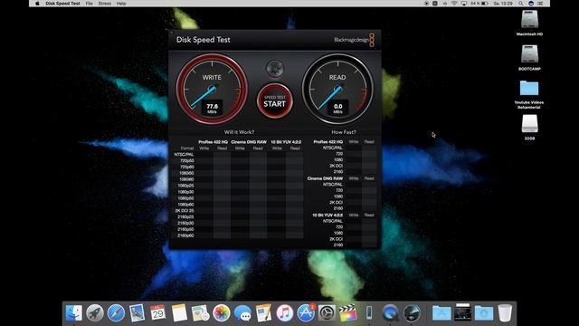Image resolution: width=579 pixels, height=326 pixels.
Task: Click the ProRes 422 HQ column in Will it Work
Action: tap(214, 142)
